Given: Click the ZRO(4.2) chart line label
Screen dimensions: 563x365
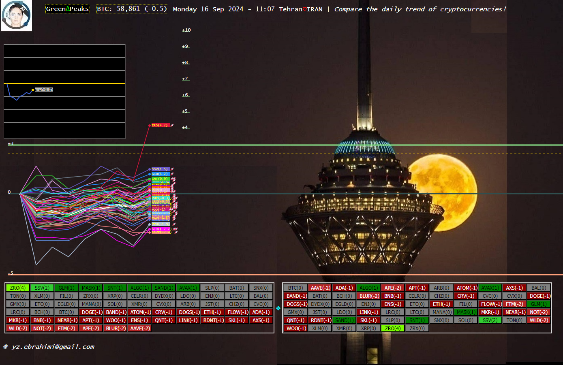Looking at the screenshot, I should [160, 126].
